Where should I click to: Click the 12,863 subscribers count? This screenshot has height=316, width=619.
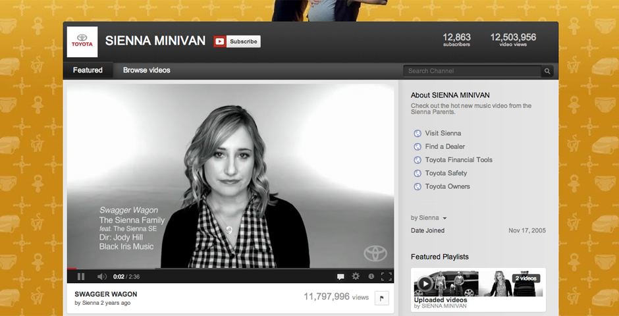click(457, 39)
